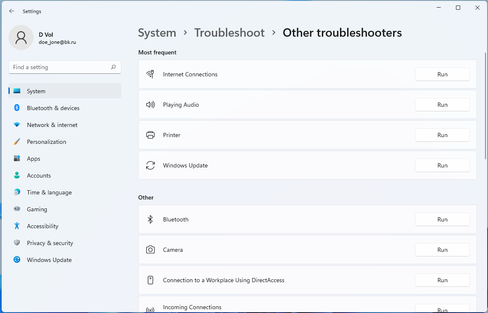Open Accounts settings
The height and width of the screenshot is (313, 488).
65,175
